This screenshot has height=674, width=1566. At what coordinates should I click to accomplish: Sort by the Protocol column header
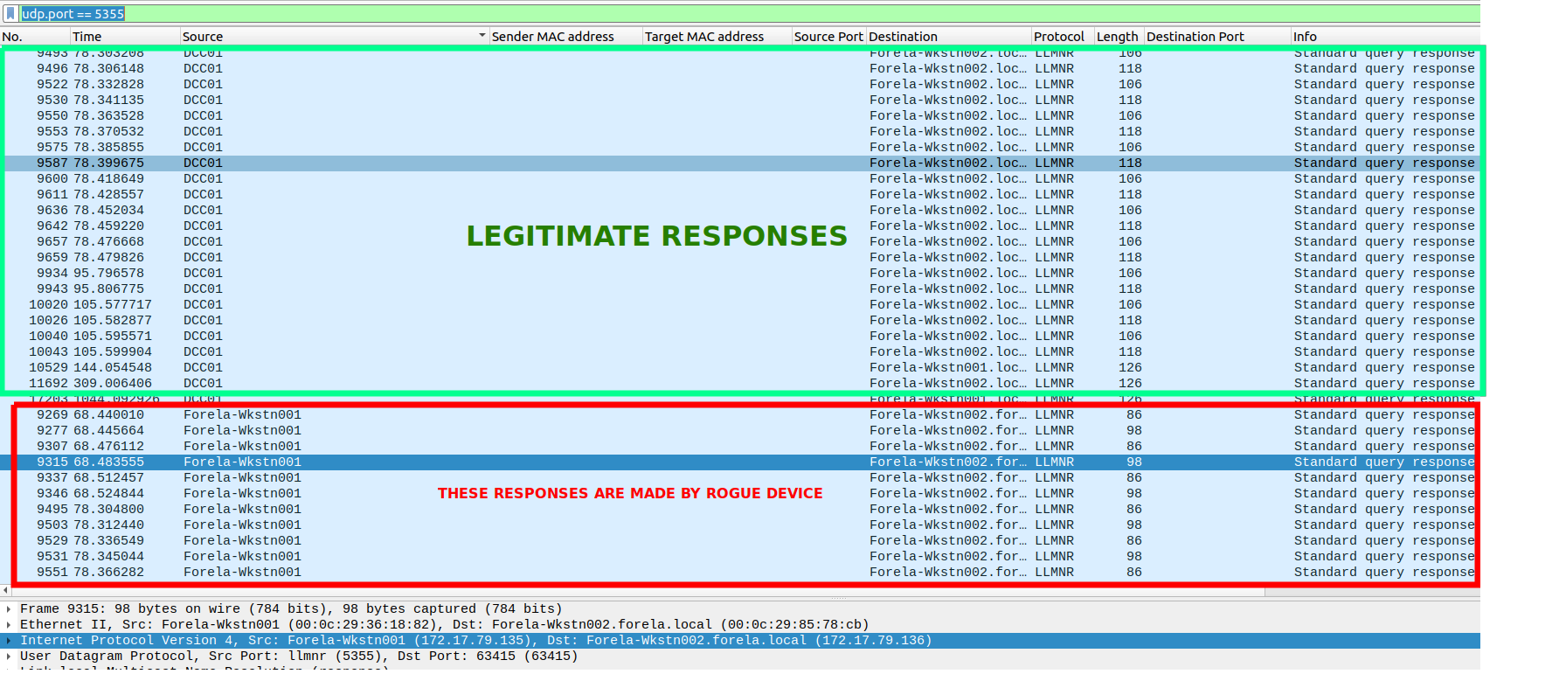coord(1058,37)
